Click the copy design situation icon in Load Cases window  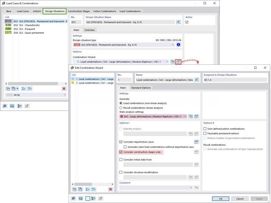(13, 89)
